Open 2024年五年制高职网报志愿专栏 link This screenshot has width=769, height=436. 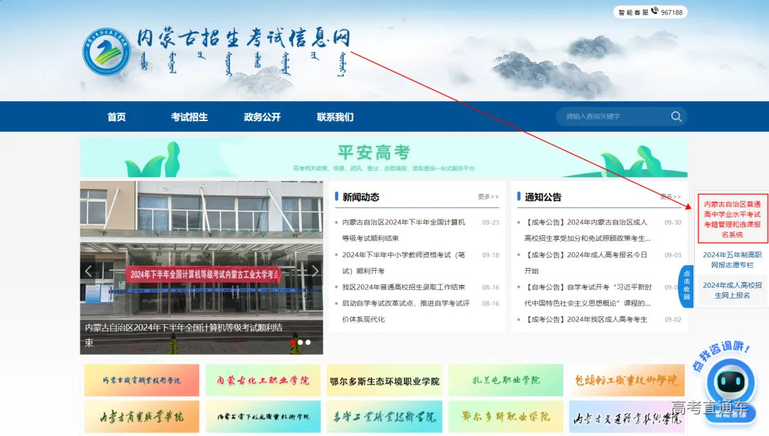click(732, 259)
